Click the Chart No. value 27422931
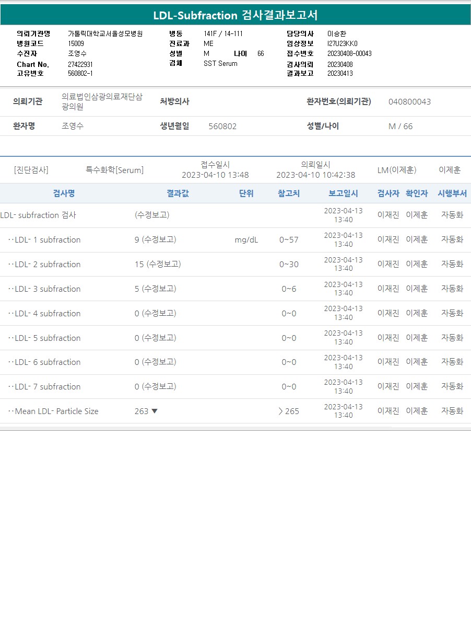The image size is (471, 642). pos(80,64)
